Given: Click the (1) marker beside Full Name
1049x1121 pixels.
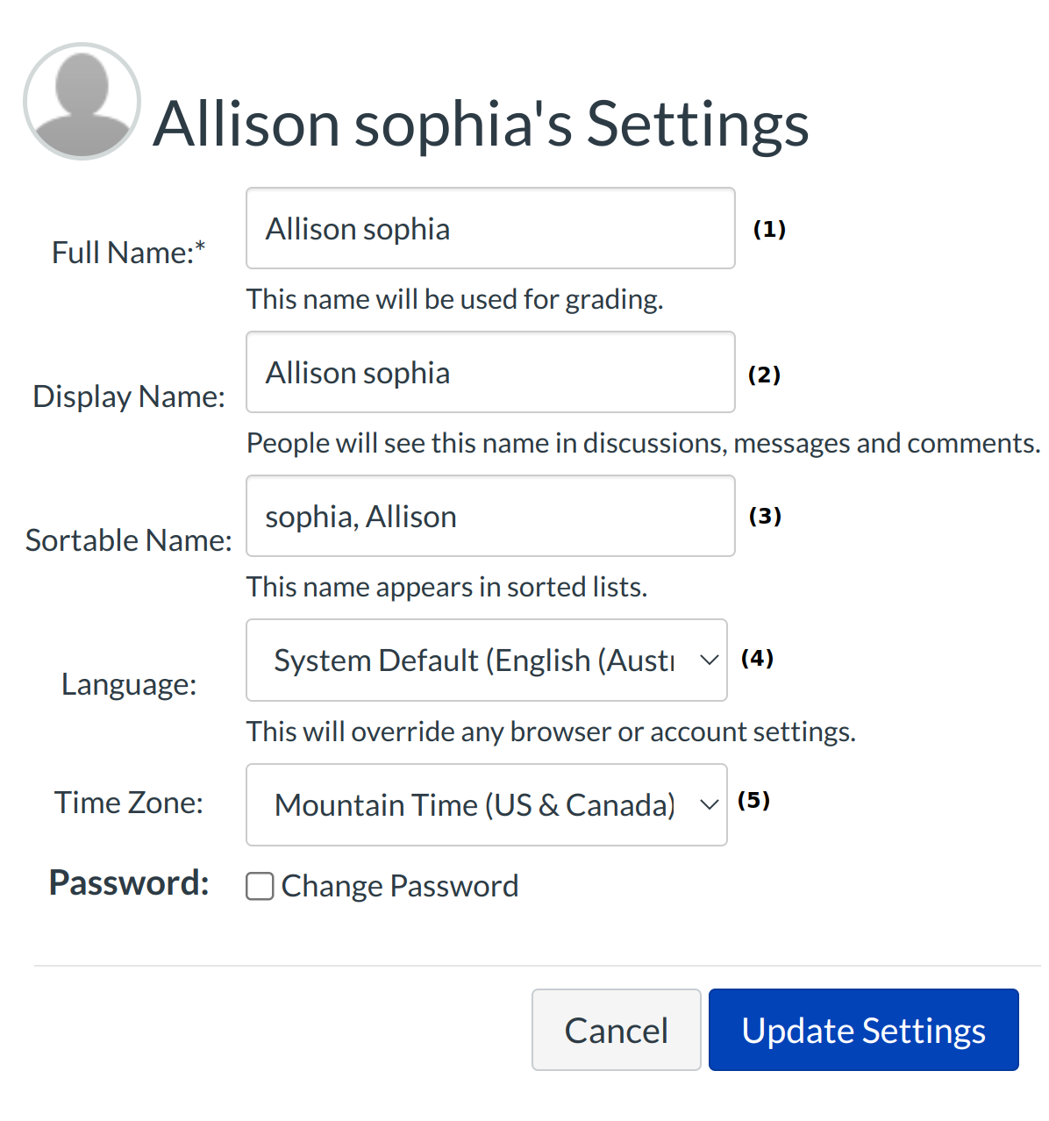Looking at the screenshot, I should pos(769,230).
